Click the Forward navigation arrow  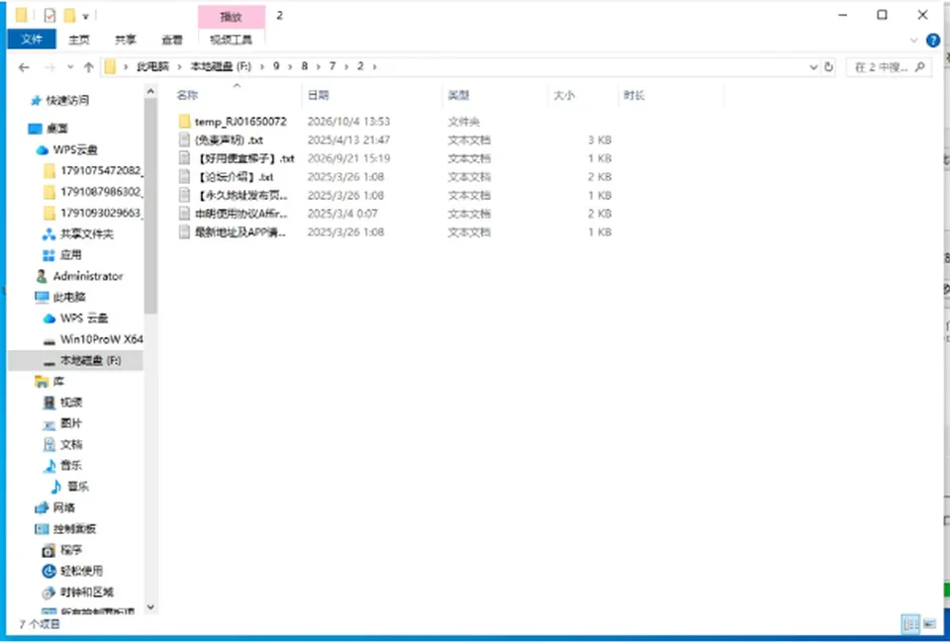(50, 67)
